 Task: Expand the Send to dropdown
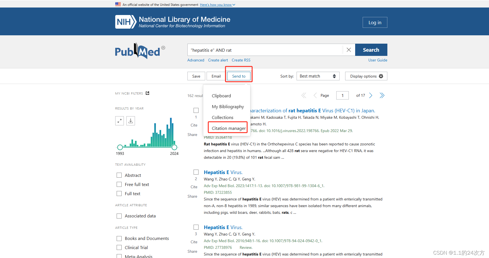pyautogui.click(x=239, y=76)
